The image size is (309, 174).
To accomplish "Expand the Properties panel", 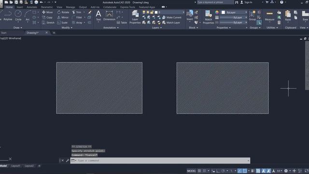I will (x=224, y=28).
